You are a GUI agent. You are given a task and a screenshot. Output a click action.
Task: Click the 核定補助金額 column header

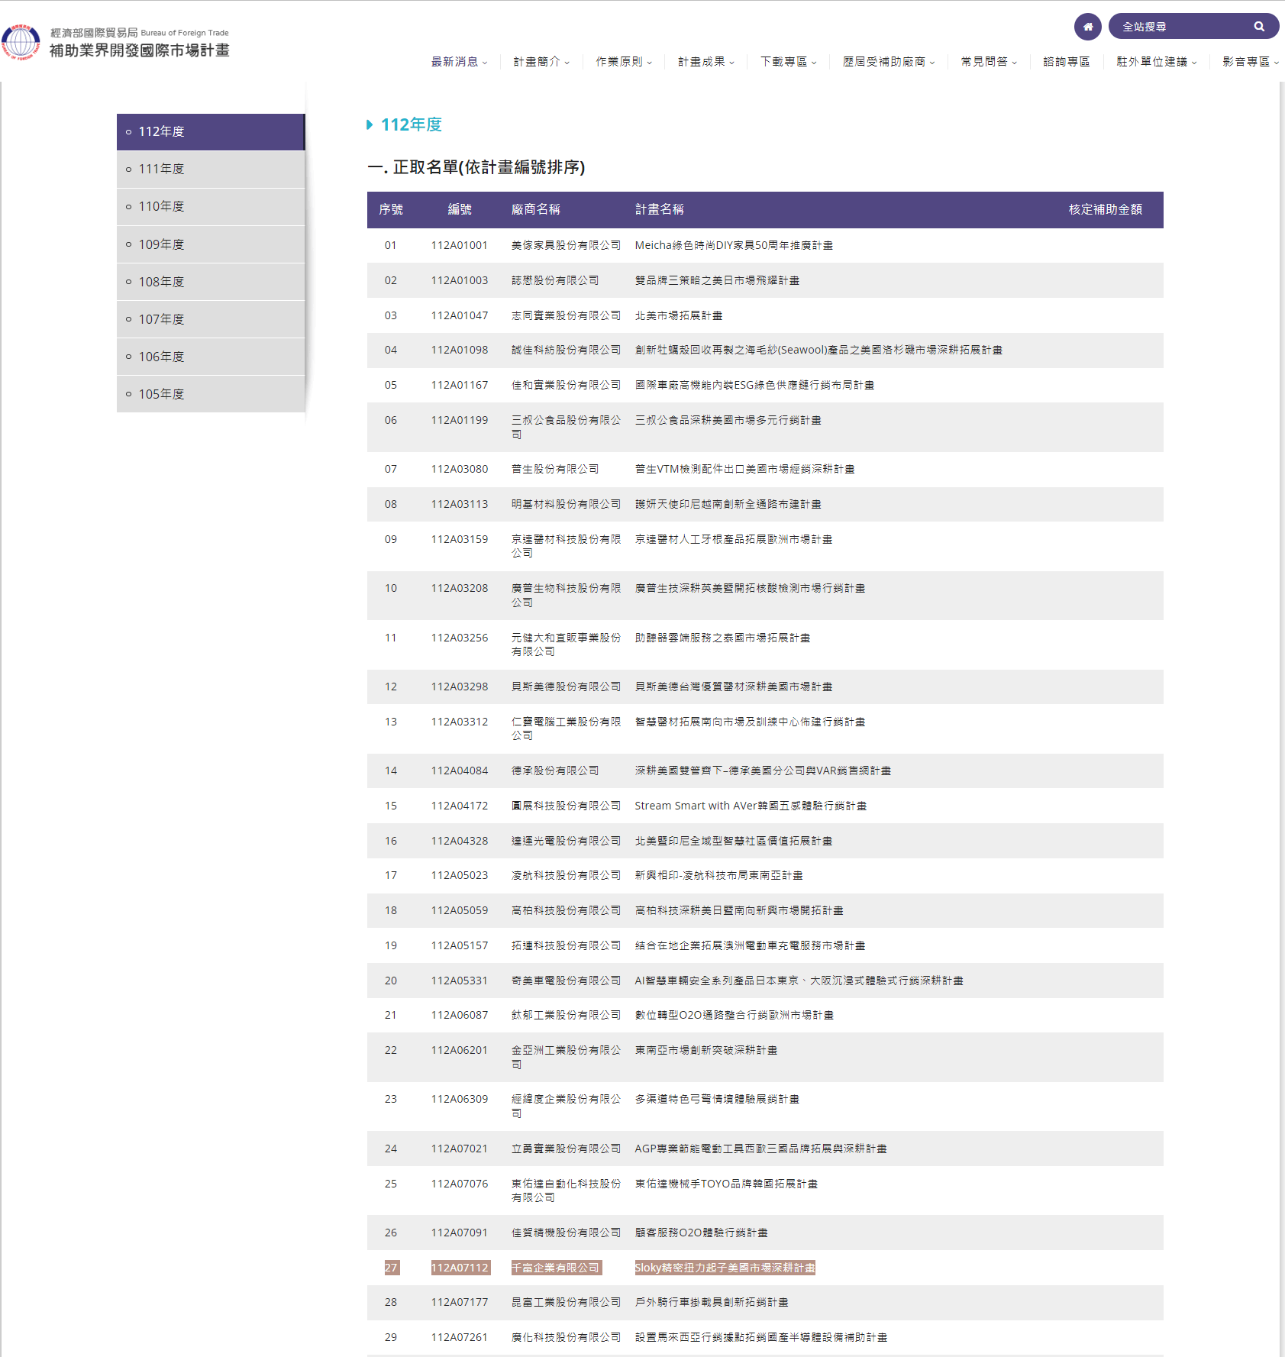coord(1106,209)
